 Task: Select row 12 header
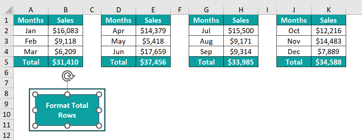point(7,135)
